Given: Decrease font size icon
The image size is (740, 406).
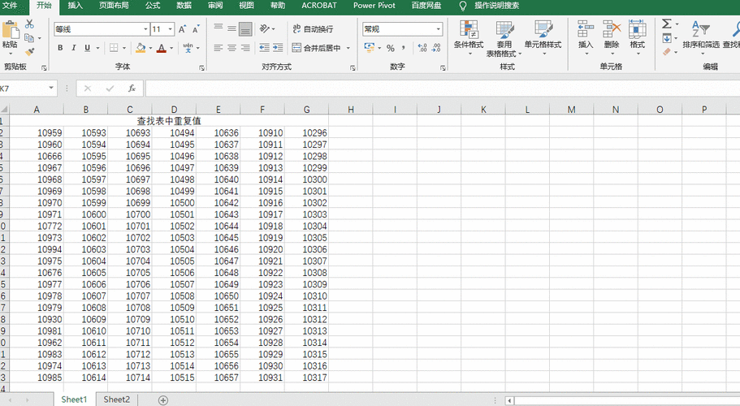Looking at the screenshot, I should tap(196, 29).
